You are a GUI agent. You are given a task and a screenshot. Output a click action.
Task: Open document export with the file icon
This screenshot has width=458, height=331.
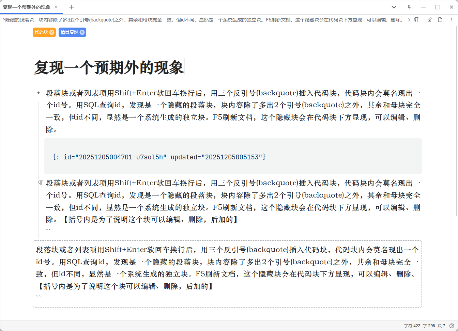[x=440, y=20]
